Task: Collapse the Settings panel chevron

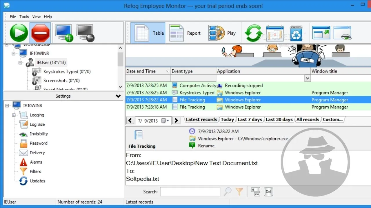Action: pyautogui.click(x=118, y=96)
